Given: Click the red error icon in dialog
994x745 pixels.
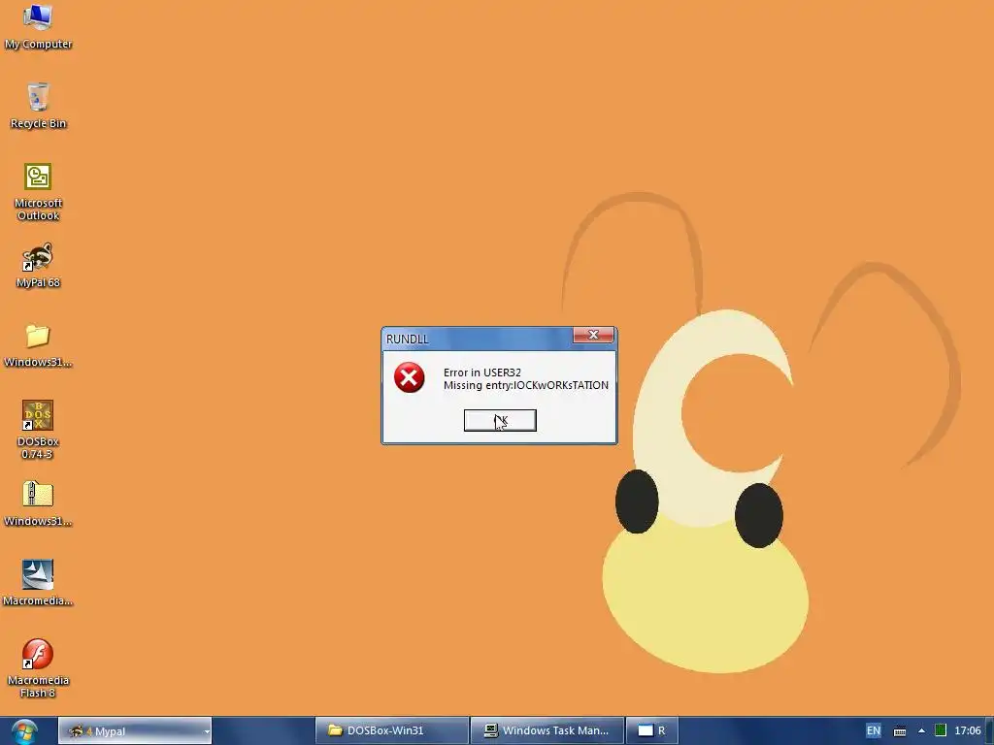Looking at the screenshot, I should (410, 377).
